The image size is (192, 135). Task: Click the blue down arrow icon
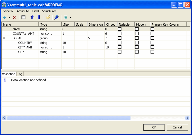pyautogui.click(x=39, y=17)
